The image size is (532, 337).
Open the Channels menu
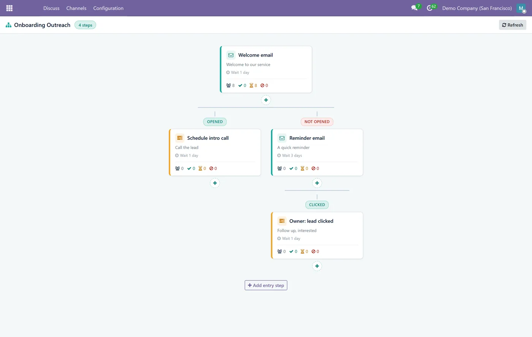(x=76, y=8)
